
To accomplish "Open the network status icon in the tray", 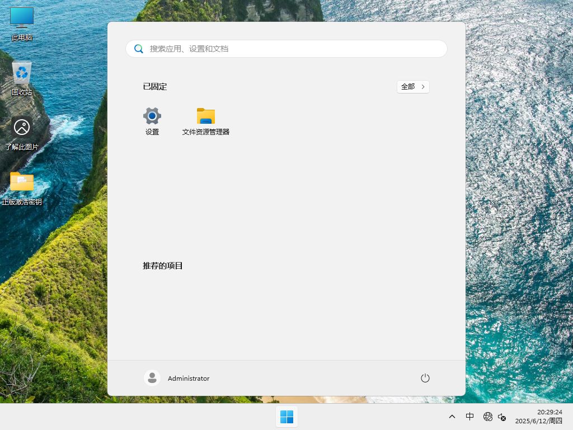I will point(487,417).
